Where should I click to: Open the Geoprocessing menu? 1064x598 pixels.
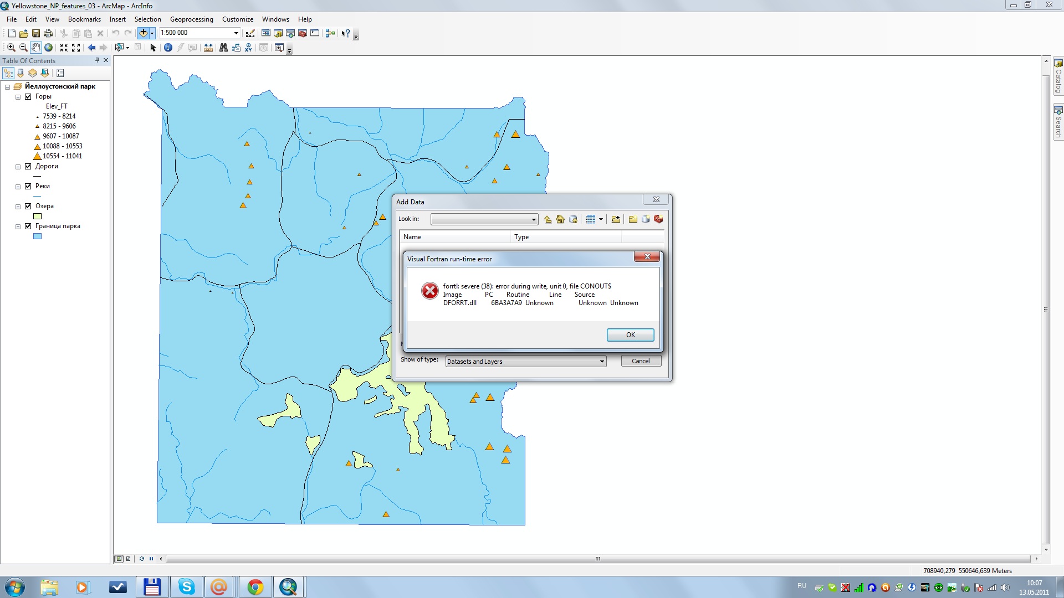pos(191,19)
